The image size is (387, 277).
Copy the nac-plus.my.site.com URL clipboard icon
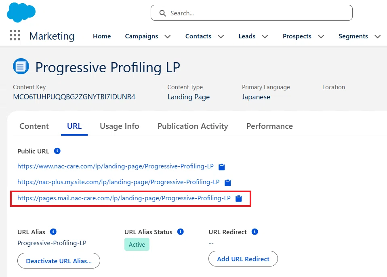[x=227, y=183]
